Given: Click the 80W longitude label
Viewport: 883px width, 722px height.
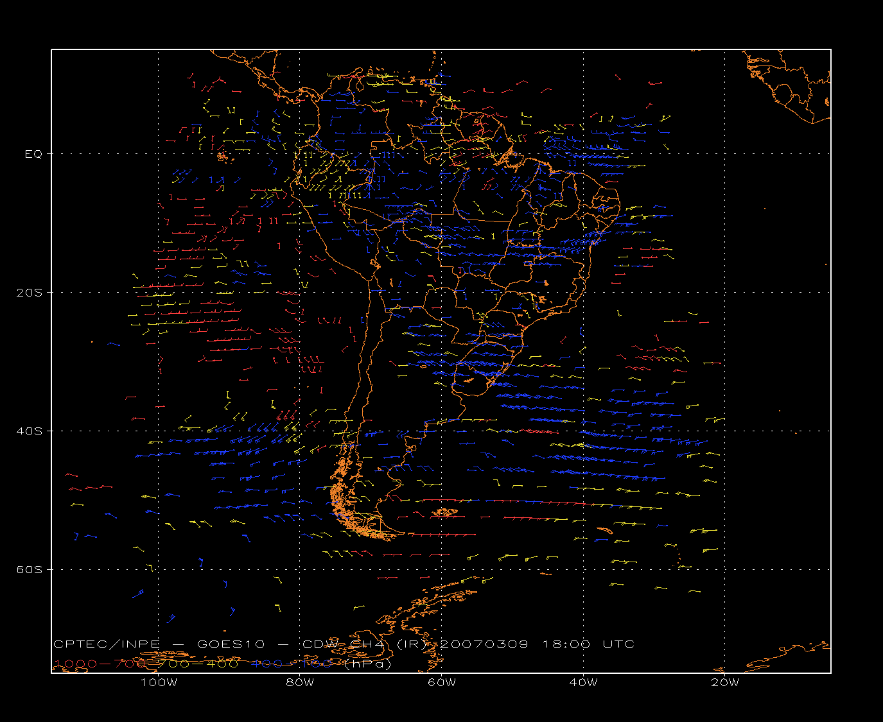Looking at the screenshot, I should click(301, 682).
